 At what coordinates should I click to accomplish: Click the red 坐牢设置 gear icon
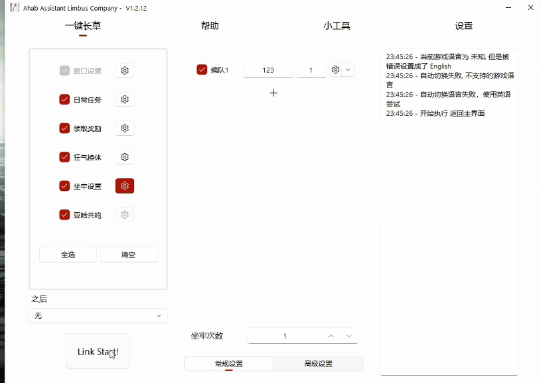click(x=125, y=186)
